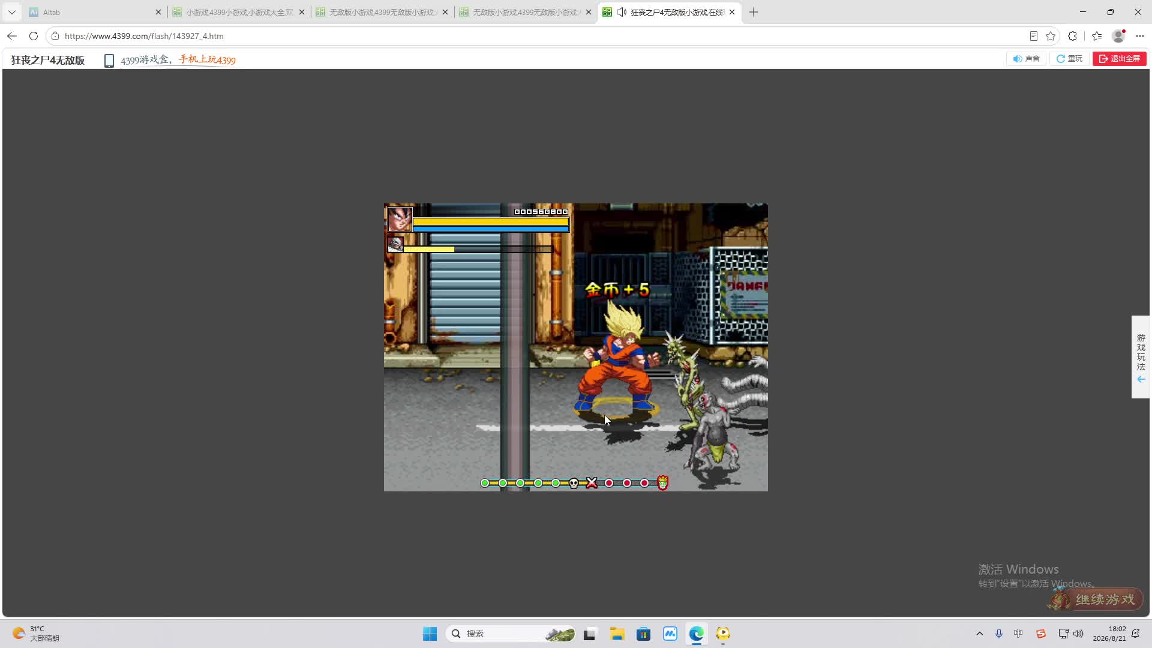Screen dimensions: 1152x648
Task: Open the immersive reader icon
Action: [x=1033, y=36]
